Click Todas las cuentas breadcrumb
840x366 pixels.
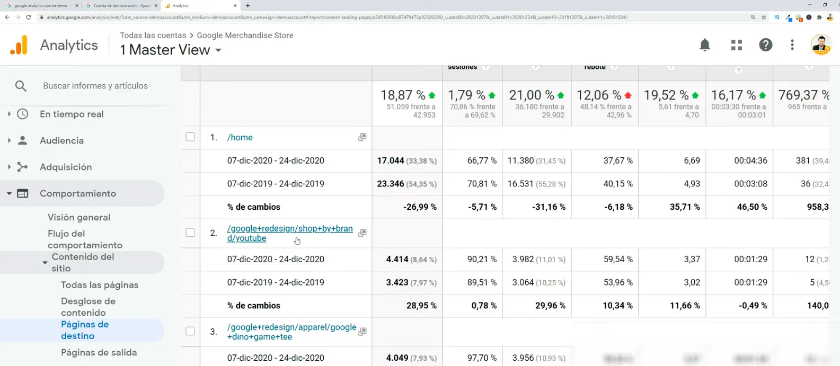coord(153,35)
